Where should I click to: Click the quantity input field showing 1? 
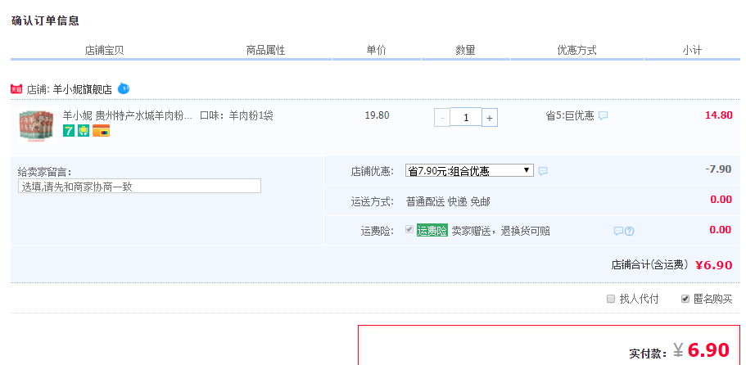(x=466, y=117)
